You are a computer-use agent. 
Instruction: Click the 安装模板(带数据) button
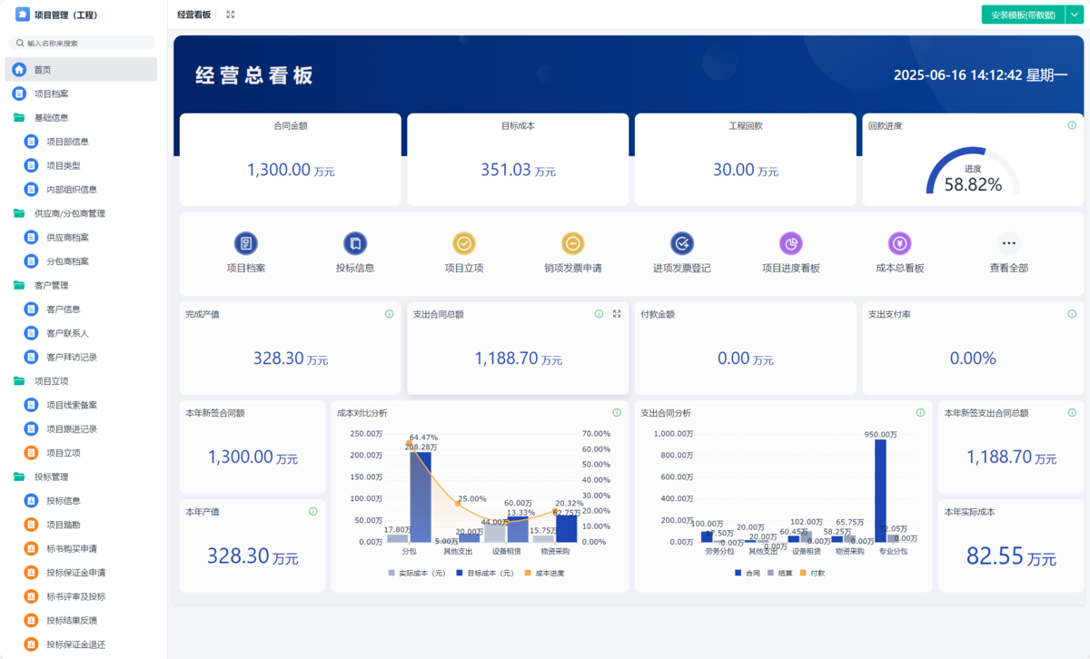(x=1023, y=15)
